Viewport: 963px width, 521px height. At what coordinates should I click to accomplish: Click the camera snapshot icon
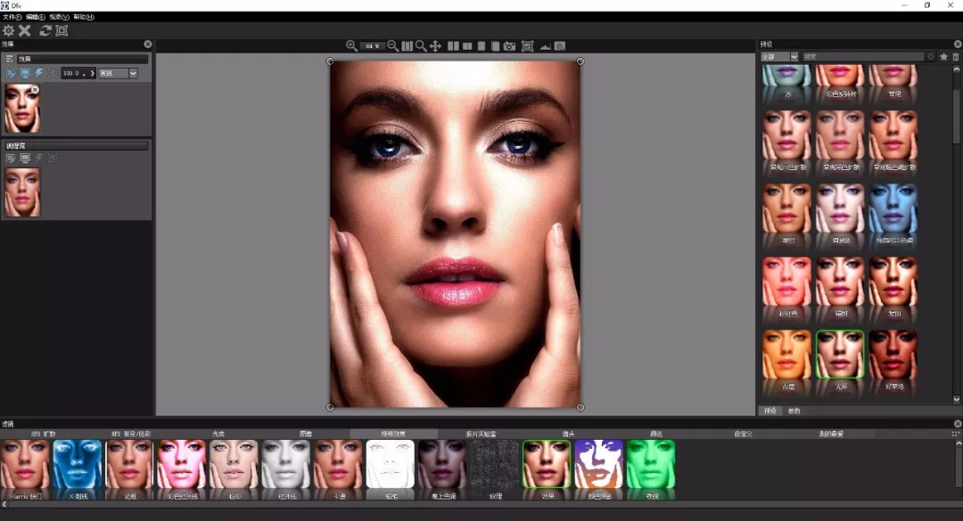(509, 46)
